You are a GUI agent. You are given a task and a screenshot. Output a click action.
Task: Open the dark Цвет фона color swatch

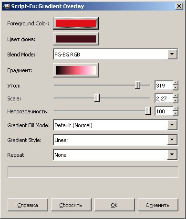pyautogui.click(x=76, y=39)
